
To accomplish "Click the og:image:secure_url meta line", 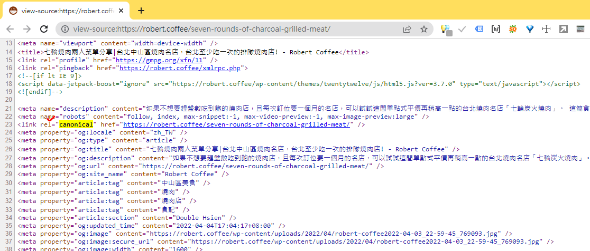I will (x=285, y=242).
